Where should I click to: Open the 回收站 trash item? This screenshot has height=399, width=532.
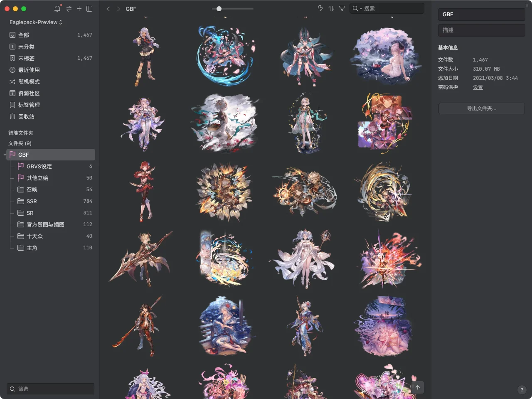pos(51,116)
